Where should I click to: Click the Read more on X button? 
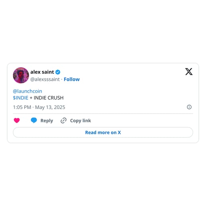point(103,132)
